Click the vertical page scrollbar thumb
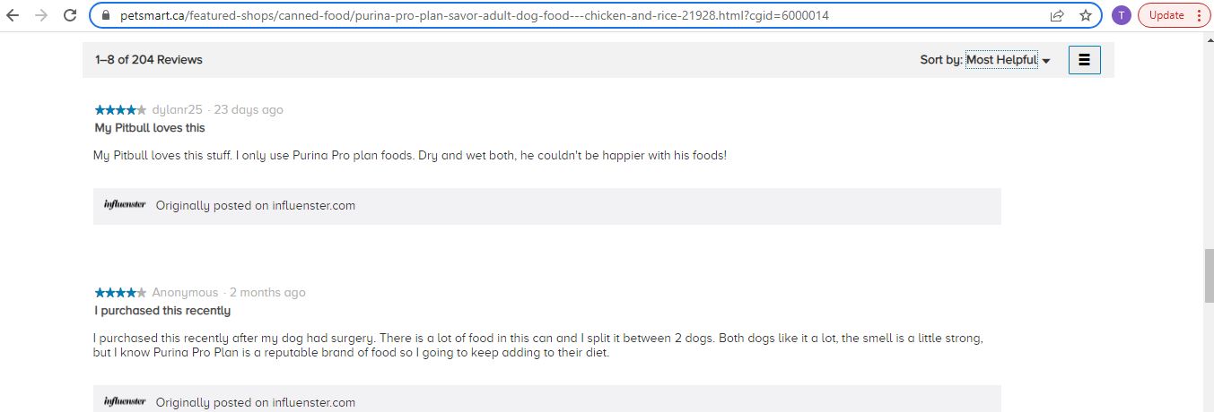1214x412 pixels. coord(1209,277)
